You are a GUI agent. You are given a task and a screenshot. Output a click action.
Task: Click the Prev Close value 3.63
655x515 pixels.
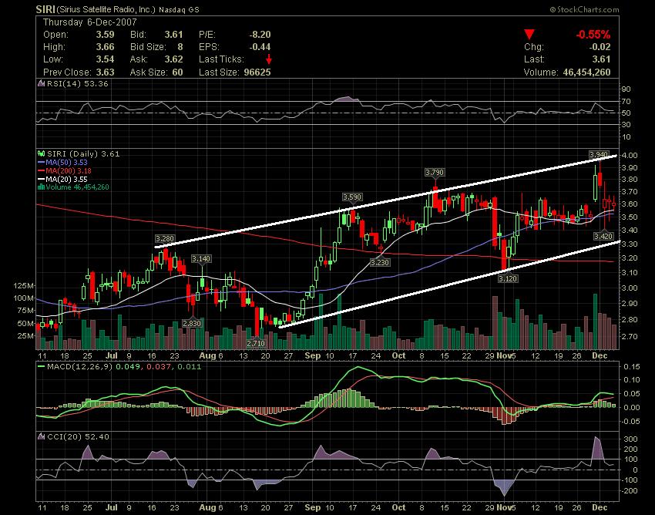105,72
